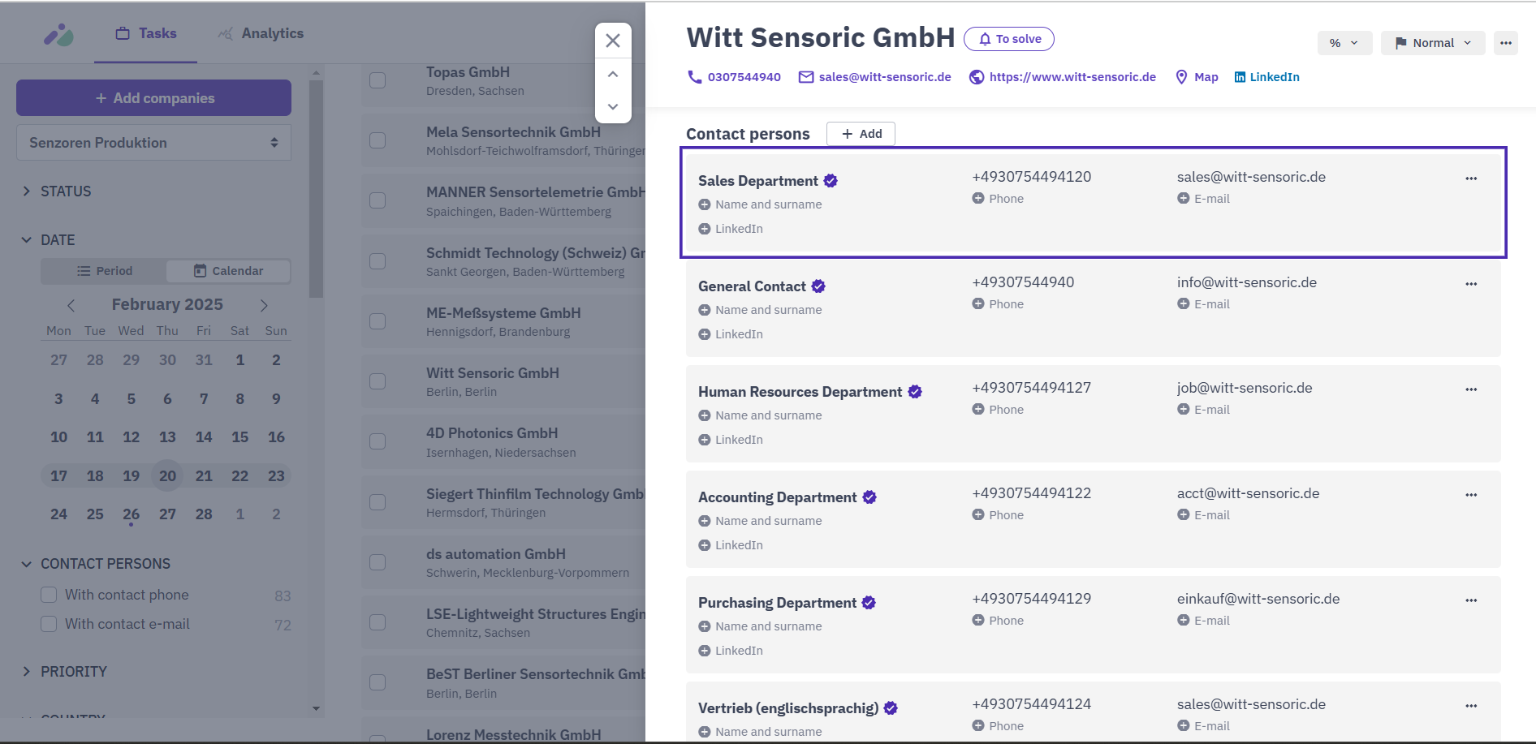The image size is (1536, 744).
Task: Switch to Analytics tab
Action: coord(261,33)
